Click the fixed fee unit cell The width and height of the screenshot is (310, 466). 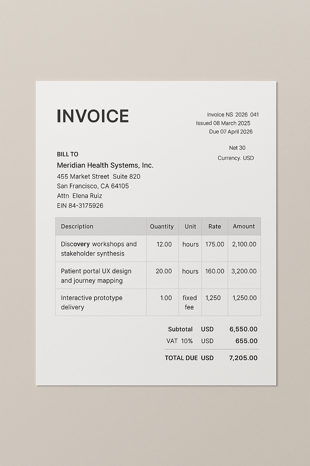pos(190,302)
